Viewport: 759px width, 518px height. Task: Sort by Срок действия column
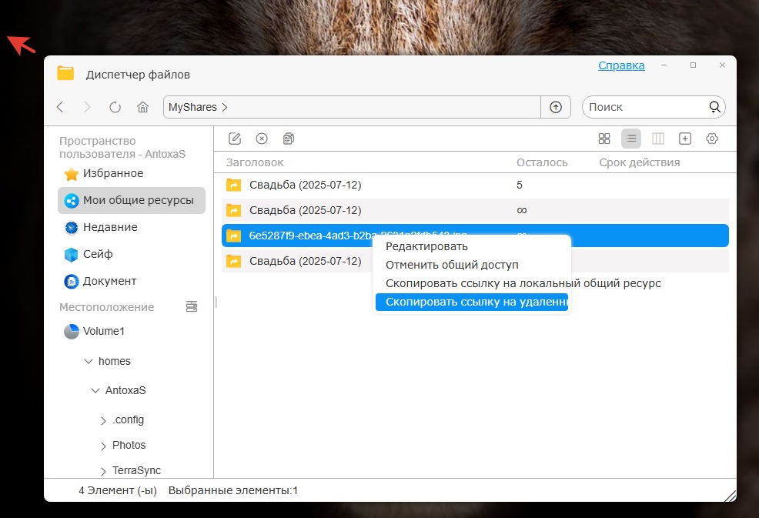639,162
